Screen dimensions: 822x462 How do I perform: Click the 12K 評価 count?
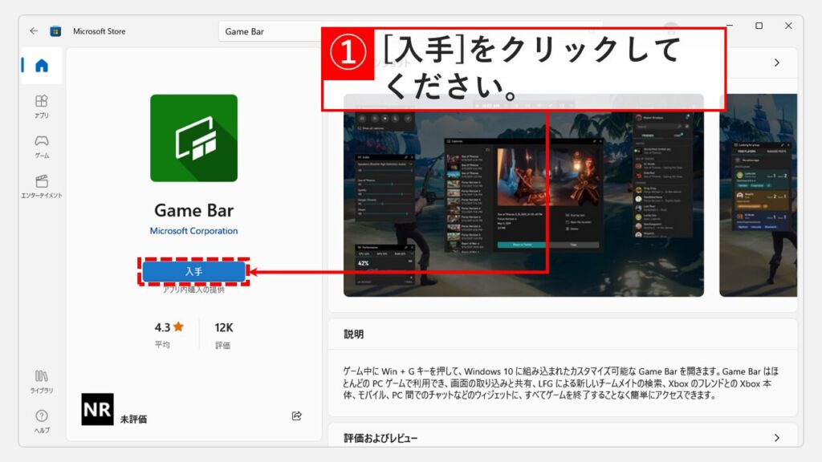[x=223, y=334]
